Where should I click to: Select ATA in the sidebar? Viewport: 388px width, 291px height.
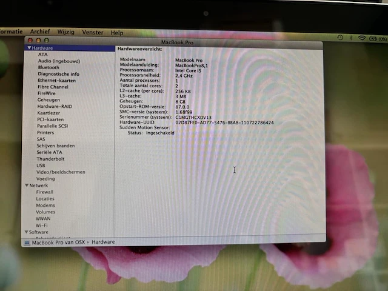42,55
